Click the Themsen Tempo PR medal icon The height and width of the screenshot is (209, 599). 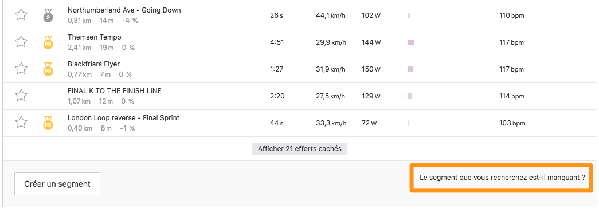48,42
